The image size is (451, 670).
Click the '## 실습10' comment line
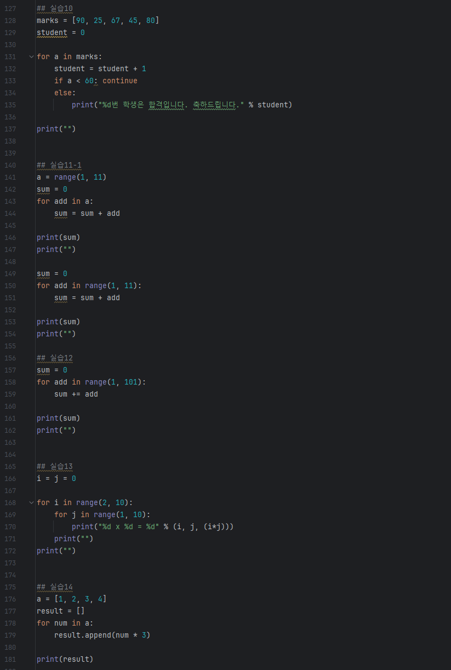[x=54, y=8]
